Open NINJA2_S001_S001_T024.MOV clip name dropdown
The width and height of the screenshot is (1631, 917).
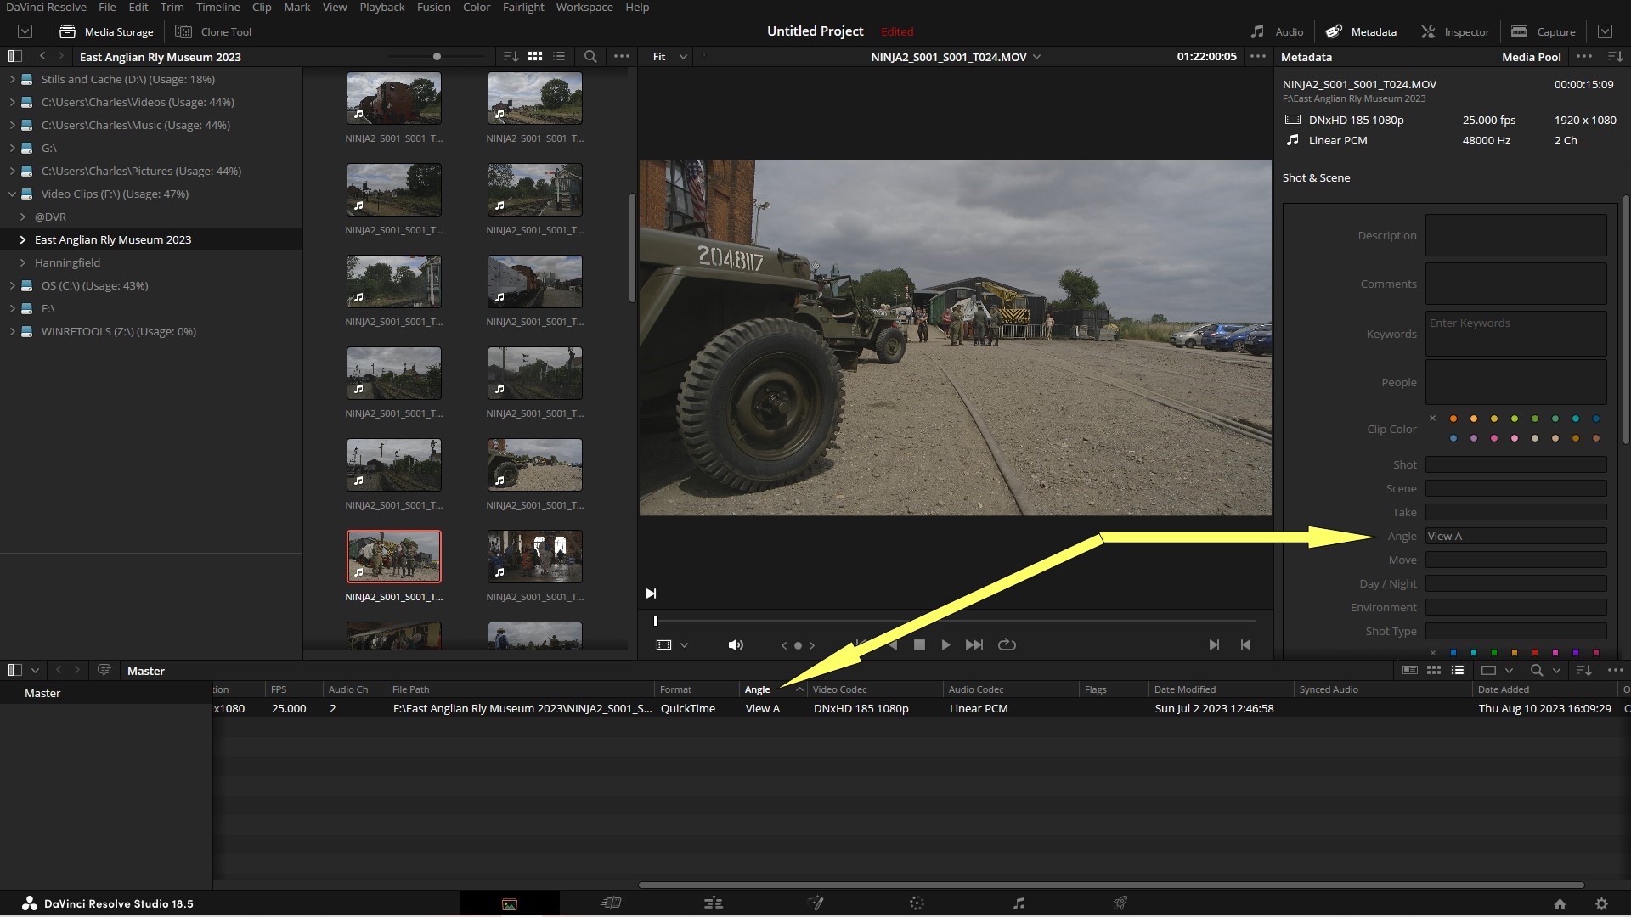click(x=956, y=57)
